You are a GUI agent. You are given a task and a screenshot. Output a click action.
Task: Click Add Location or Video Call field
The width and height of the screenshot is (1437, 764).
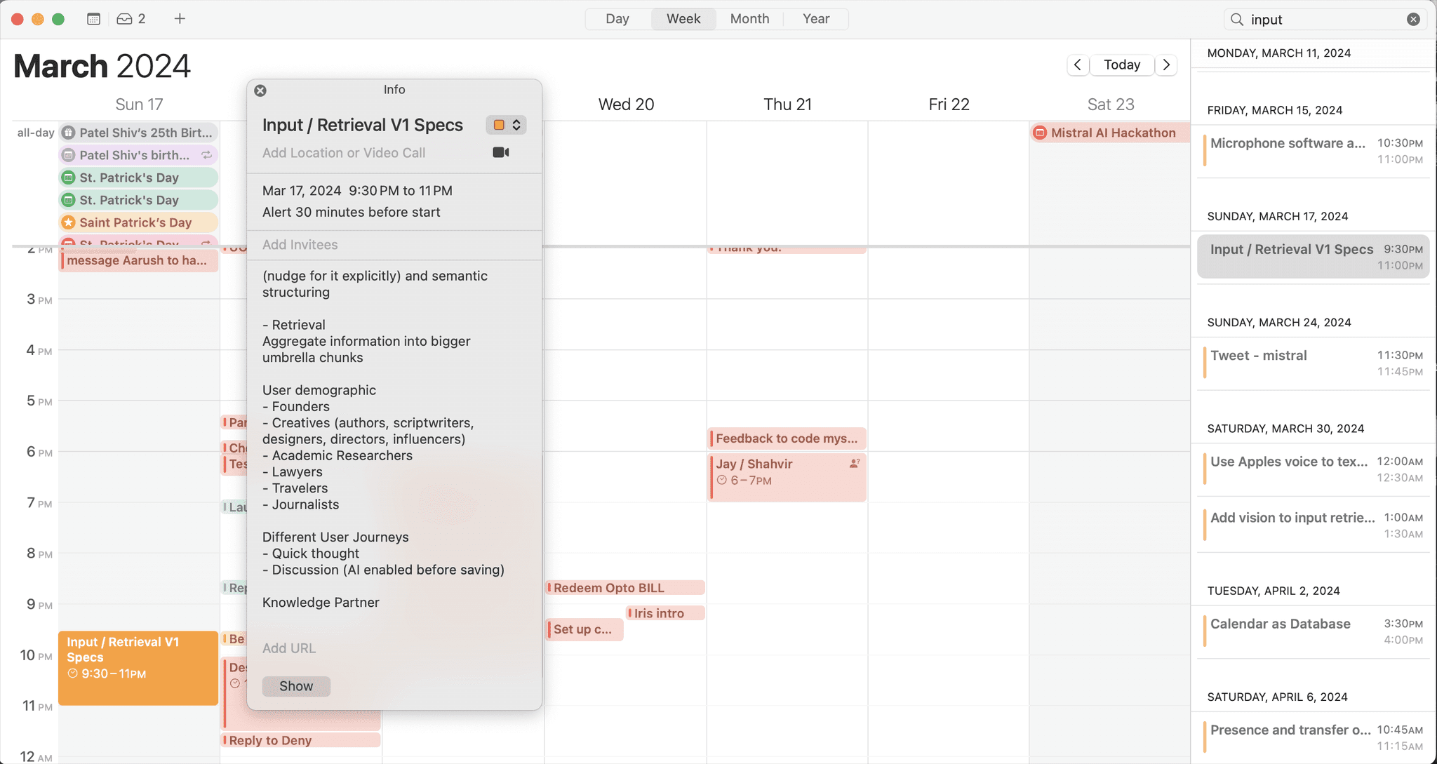point(343,152)
